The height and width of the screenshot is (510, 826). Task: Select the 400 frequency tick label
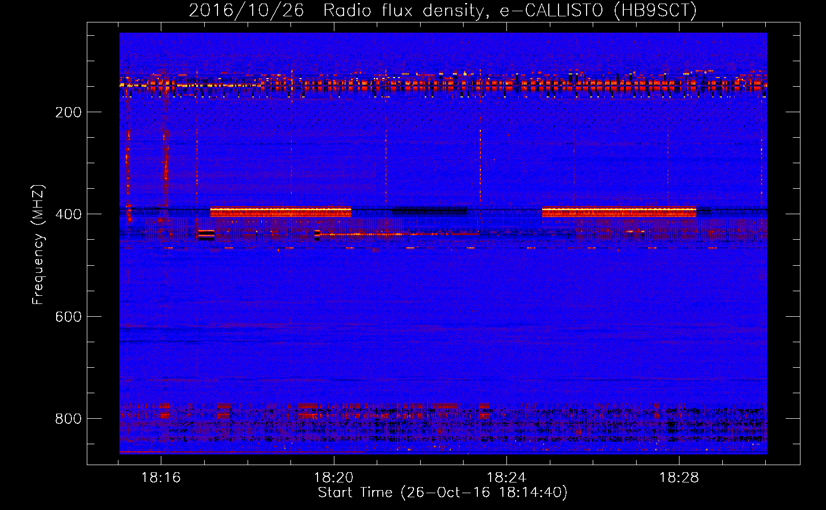click(68, 214)
